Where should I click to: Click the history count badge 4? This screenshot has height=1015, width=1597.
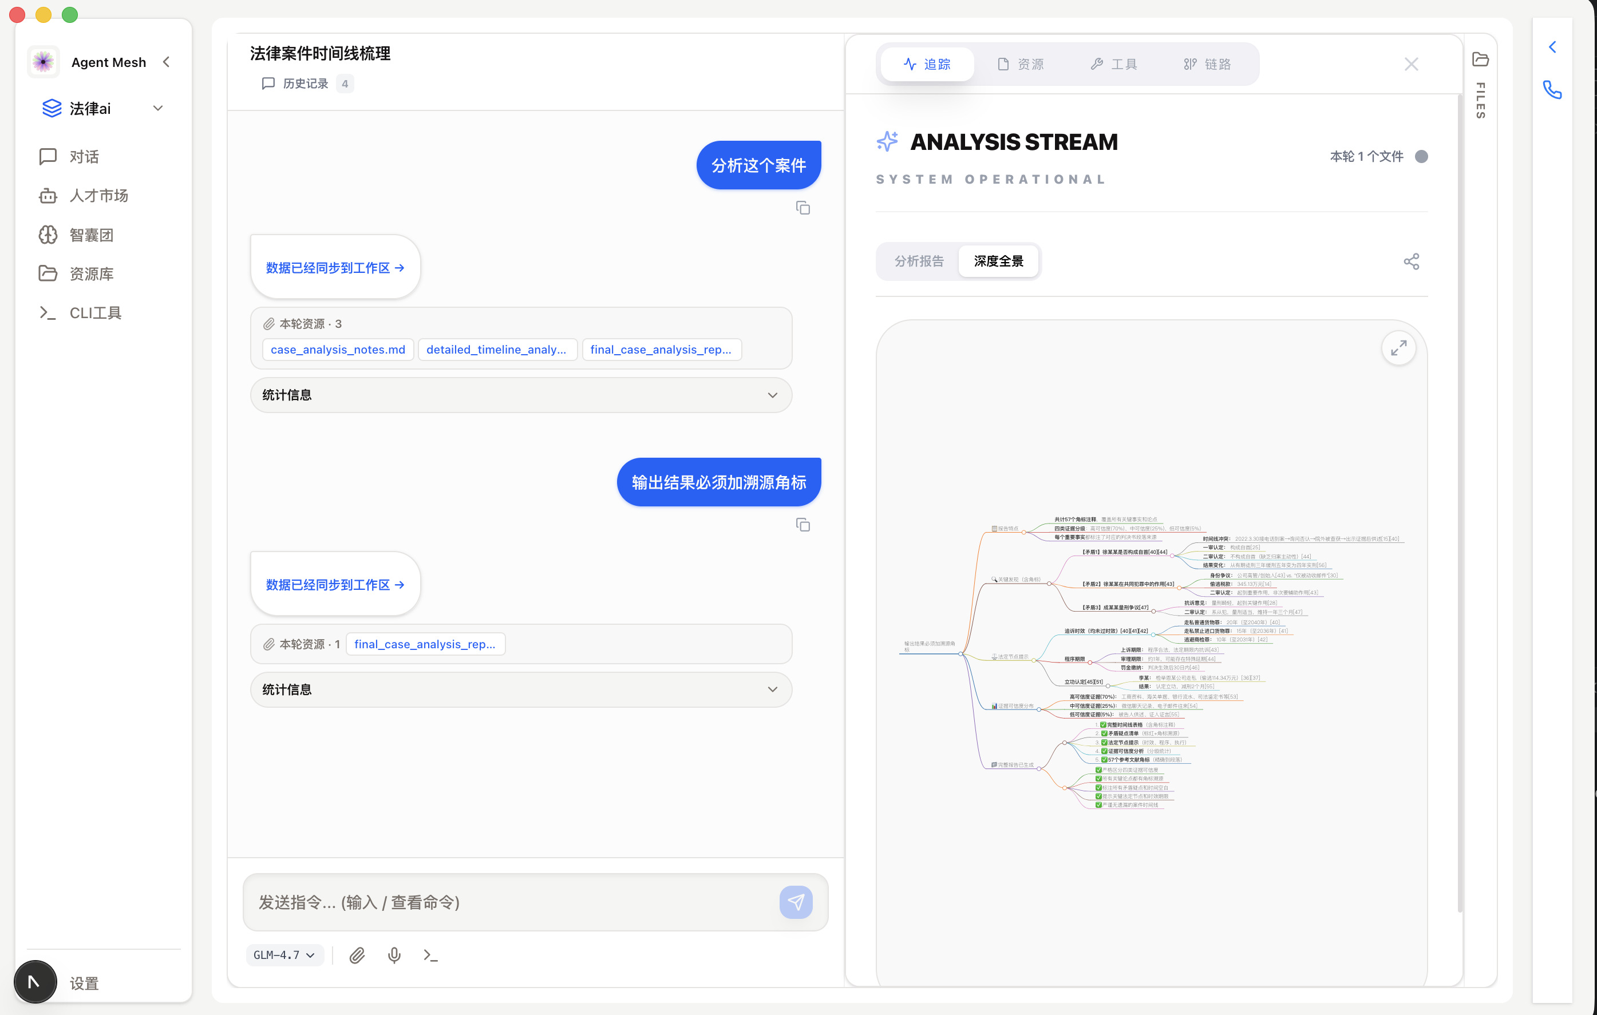click(345, 84)
